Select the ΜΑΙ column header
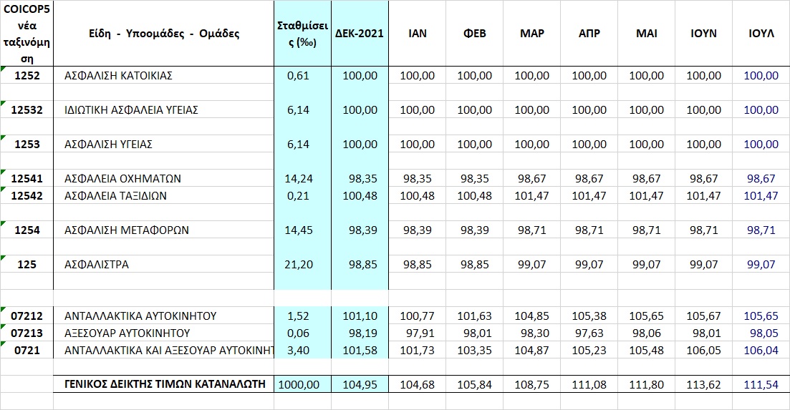Viewport: 790px width, 410px height. pos(647,34)
